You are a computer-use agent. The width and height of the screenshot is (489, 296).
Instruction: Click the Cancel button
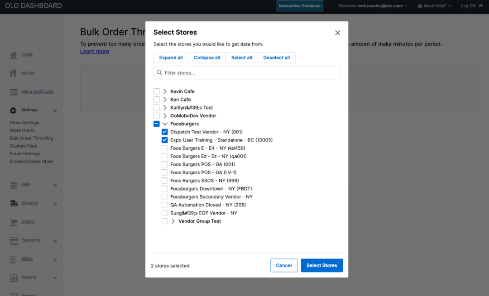tap(284, 266)
